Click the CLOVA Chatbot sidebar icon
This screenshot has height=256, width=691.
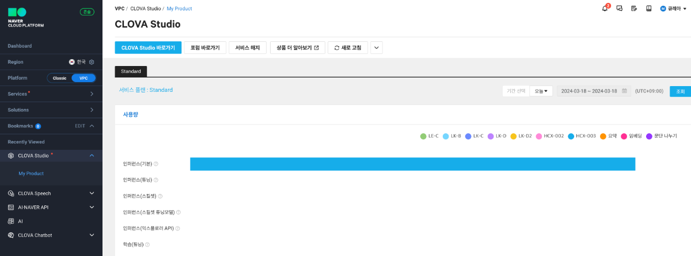coord(11,235)
